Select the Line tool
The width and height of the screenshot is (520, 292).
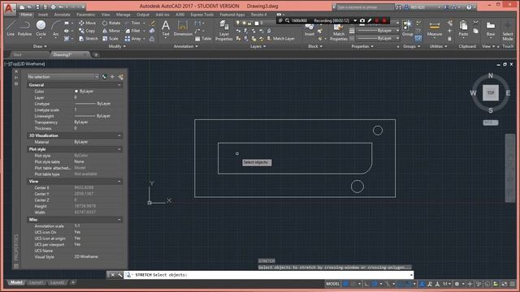11,28
